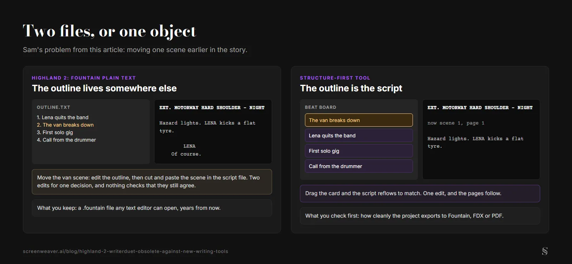Select 'Lena quits the band' beat card
The height and width of the screenshot is (264, 572).
(x=359, y=136)
